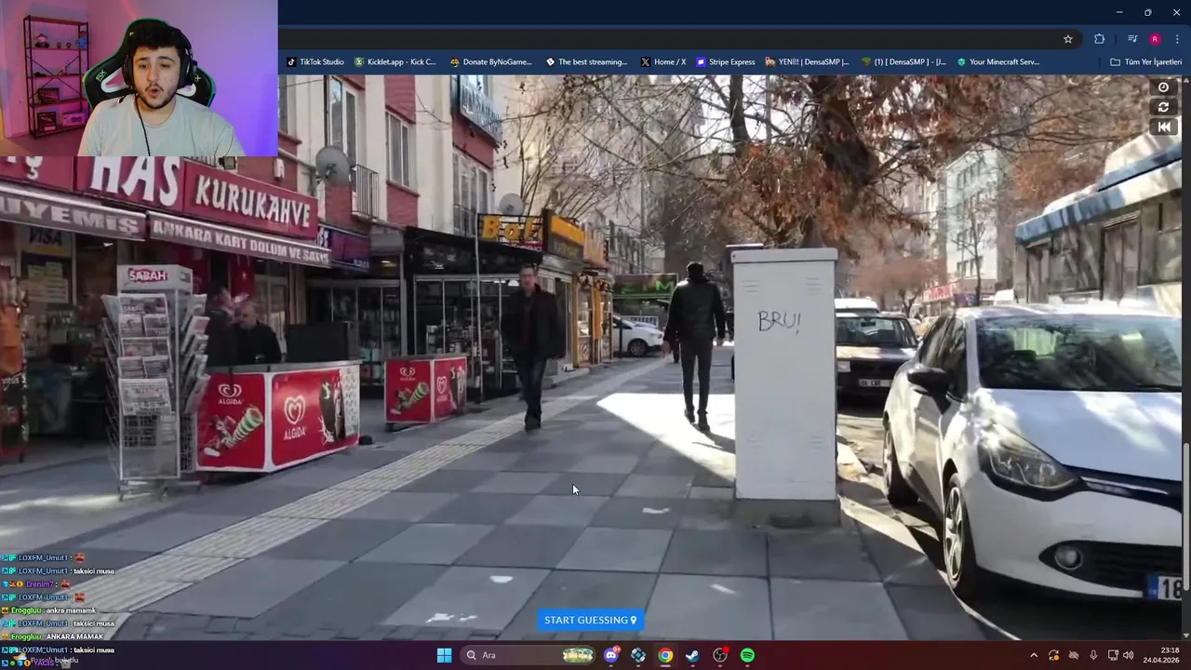Screen dimensions: 1191x670
Task: Open the Donate ByNoGame bookmark
Action: (490, 62)
